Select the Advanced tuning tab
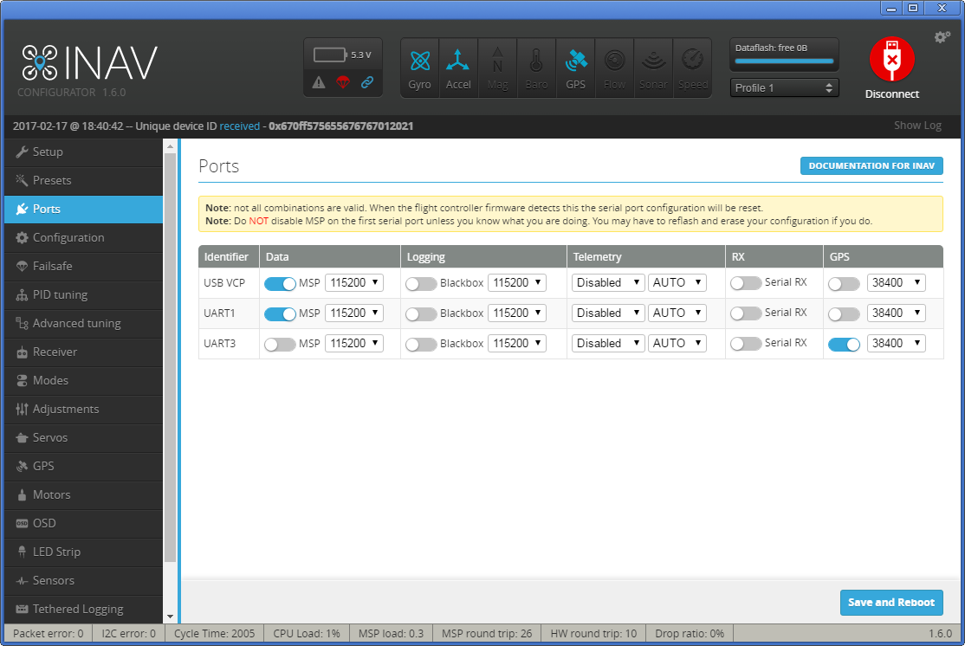 point(84,323)
